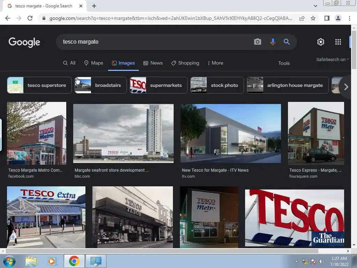This screenshot has height=268, width=357.
Task: Open the volume speaker tray icon
Action: click(321, 262)
